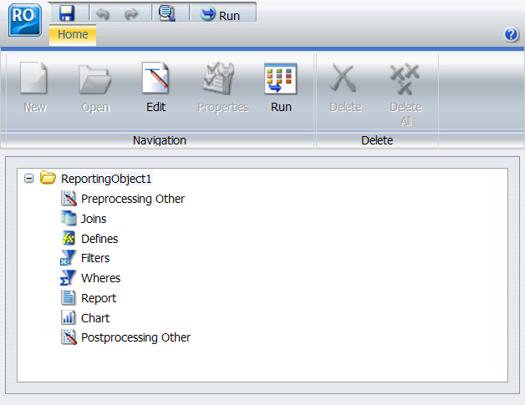Select Postprocessing Other in the tree
525x405 pixels.
[x=135, y=337]
